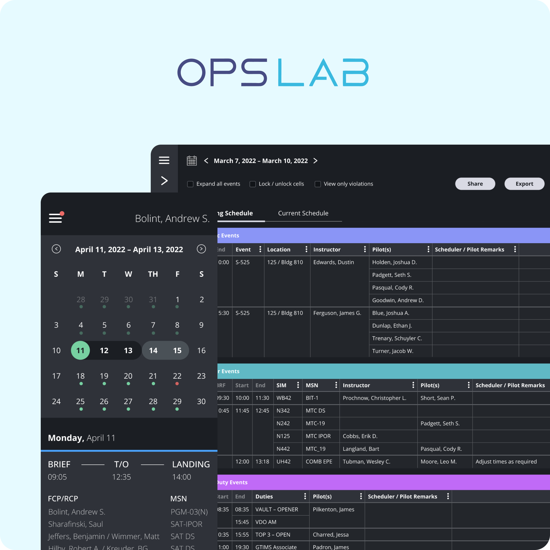Open mobile panel hamburger menu with notification dot
Image resolution: width=550 pixels, height=550 pixels.
(56, 218)
